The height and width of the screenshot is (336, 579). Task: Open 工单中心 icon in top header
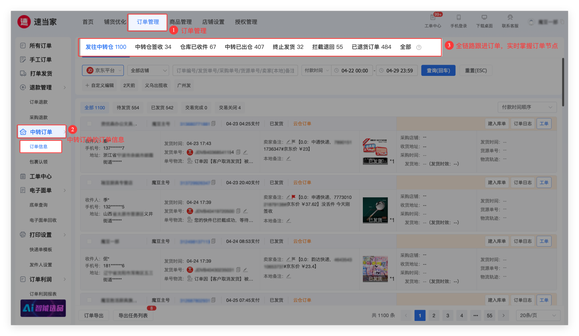433,18
